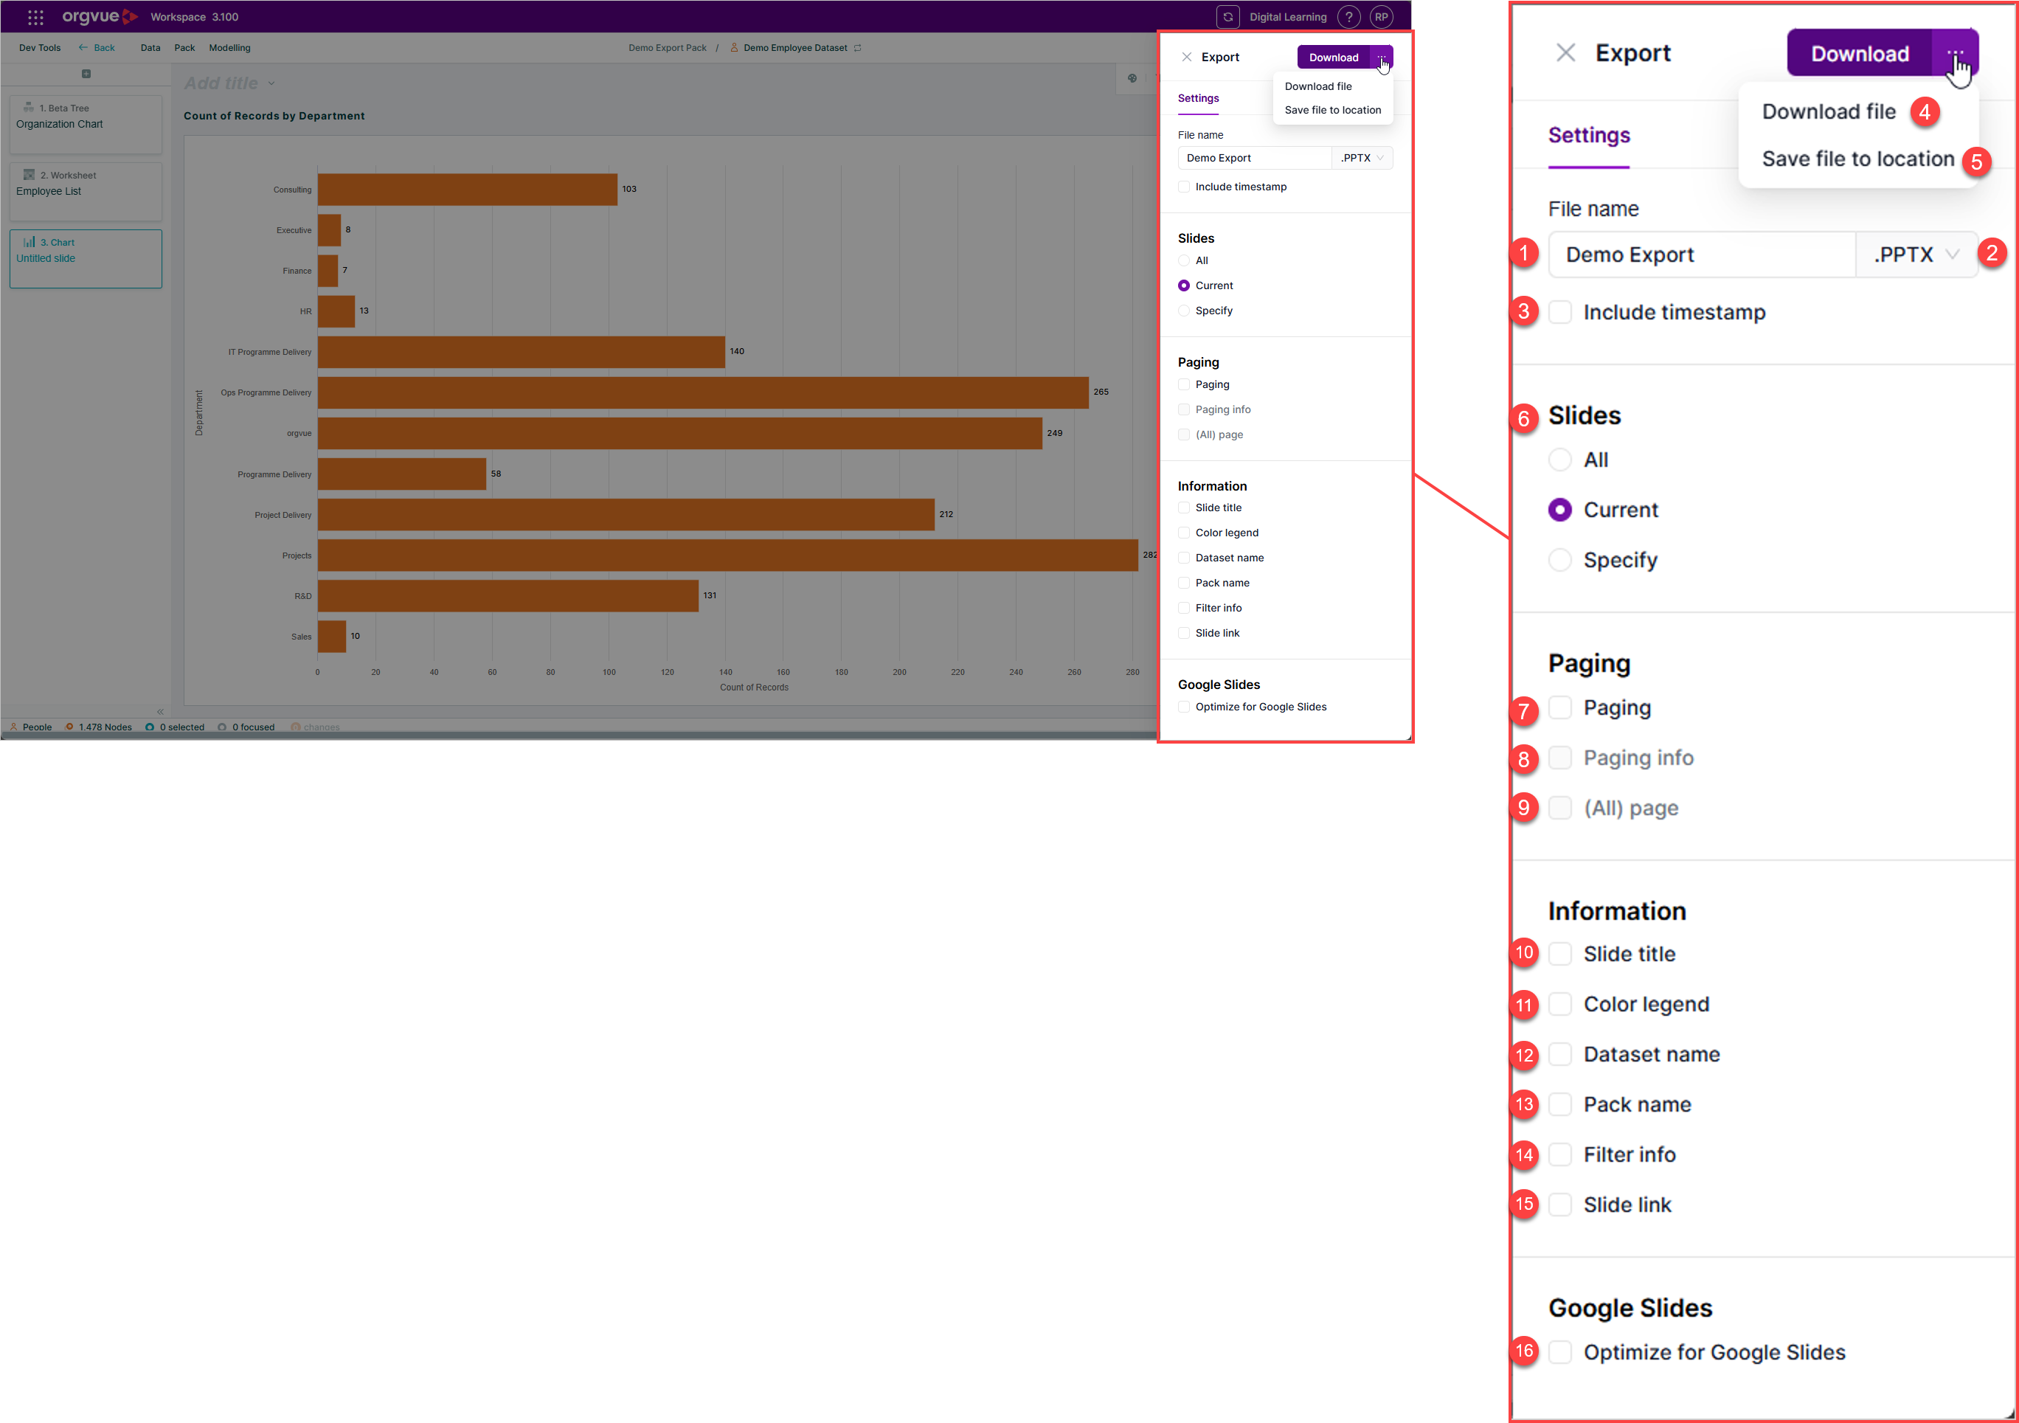The image size is (2019, 1423).
Task: Open the Demo Export Pack breadcrumb
Action: tap(668, 49)
